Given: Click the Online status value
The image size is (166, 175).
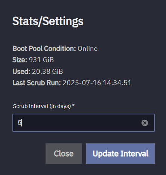Looking at the screenshot, I should [x=87, y=49].
